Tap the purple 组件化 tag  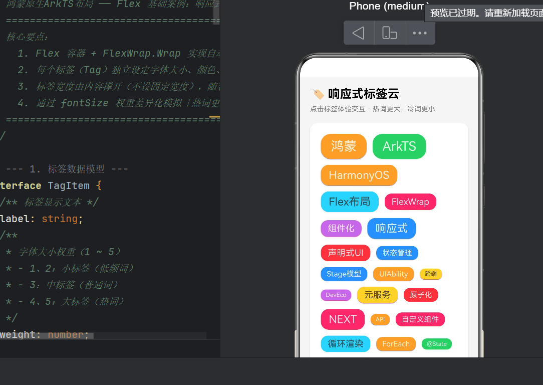pos(341,229)
